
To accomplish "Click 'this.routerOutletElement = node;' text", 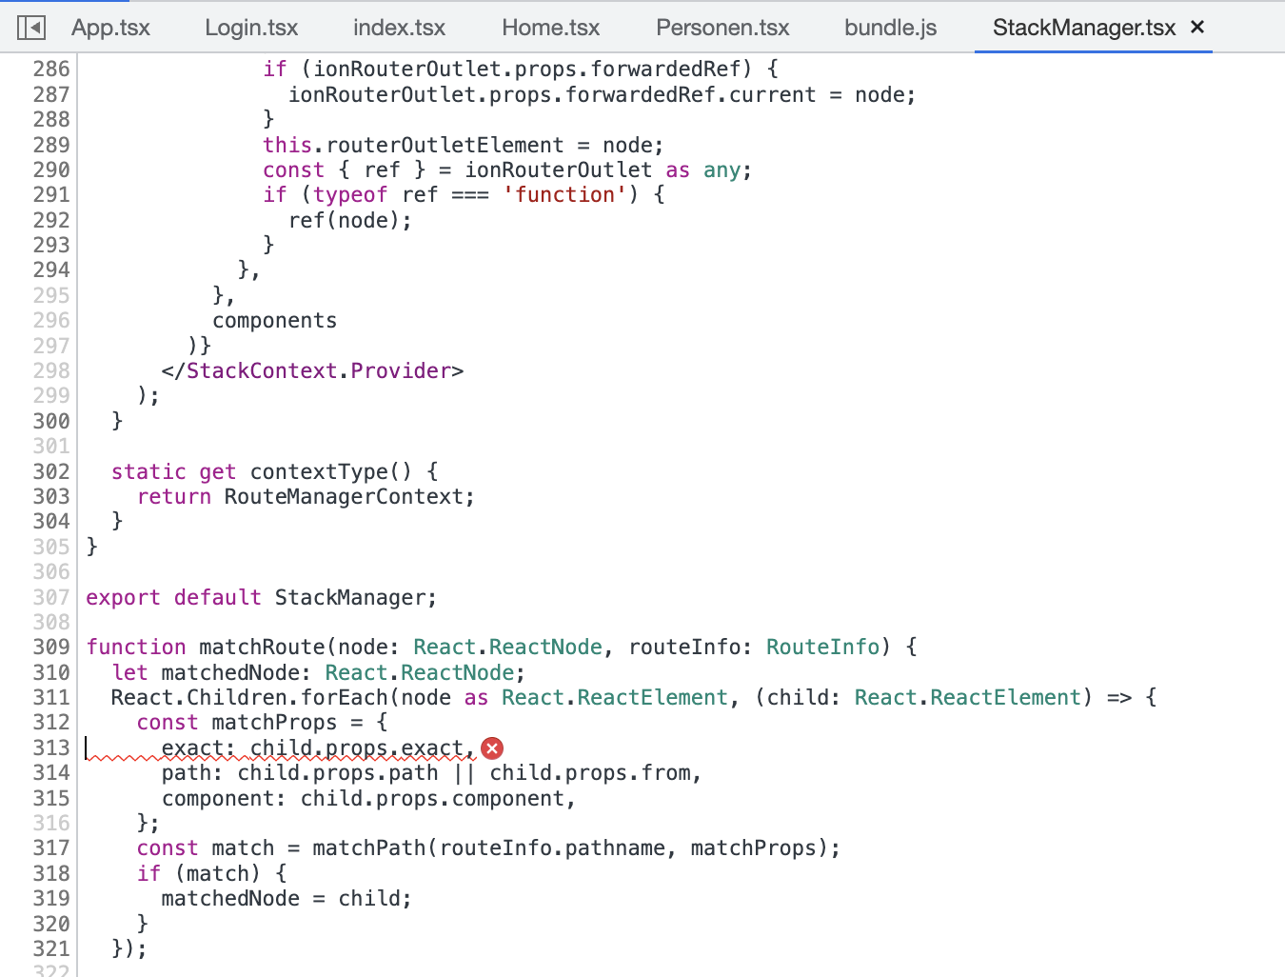I will pyautogui.click(x=464, y=145).
